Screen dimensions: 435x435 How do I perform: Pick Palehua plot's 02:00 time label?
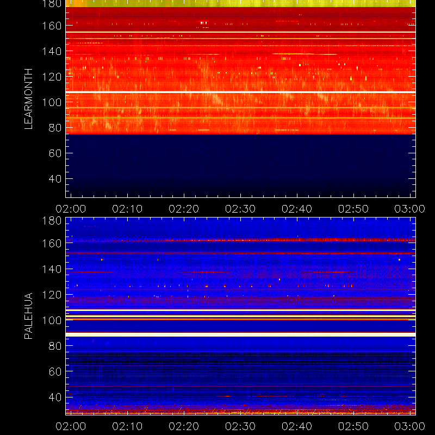[71, 426]
